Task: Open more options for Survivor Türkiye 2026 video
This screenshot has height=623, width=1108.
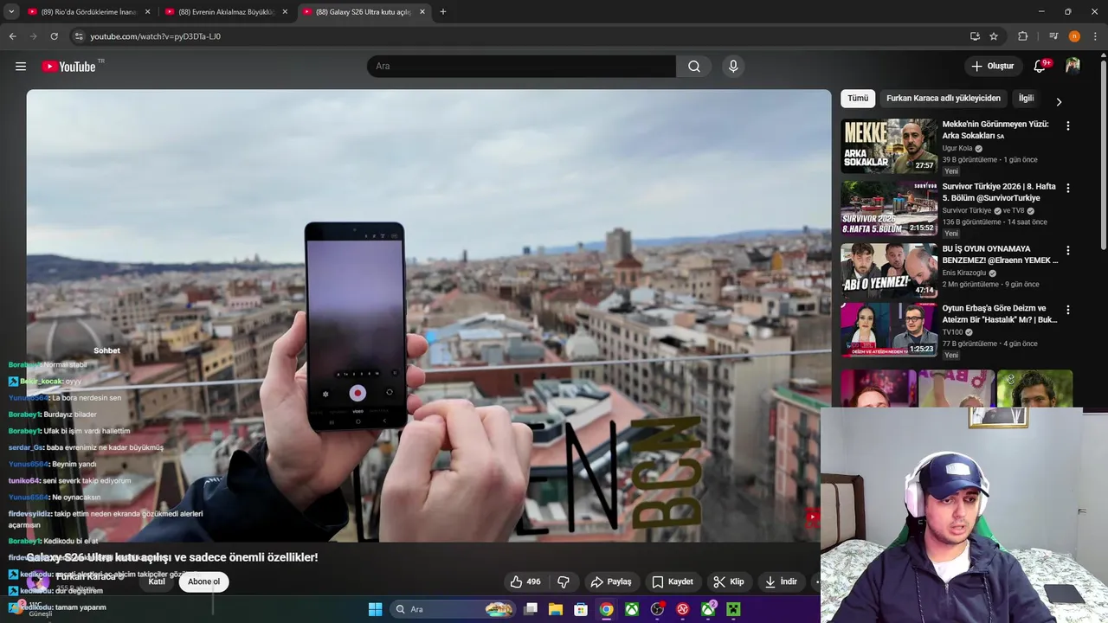Action: pos(1067,188)
